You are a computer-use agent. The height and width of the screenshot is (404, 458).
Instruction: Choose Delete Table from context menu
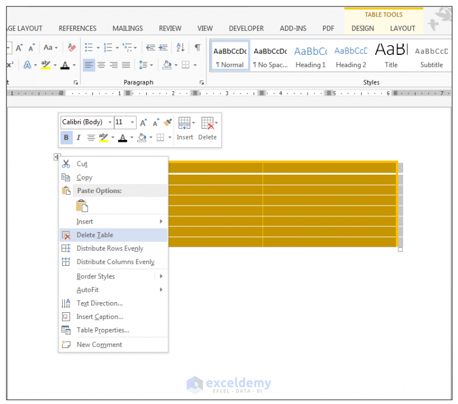tap(113, 235)
